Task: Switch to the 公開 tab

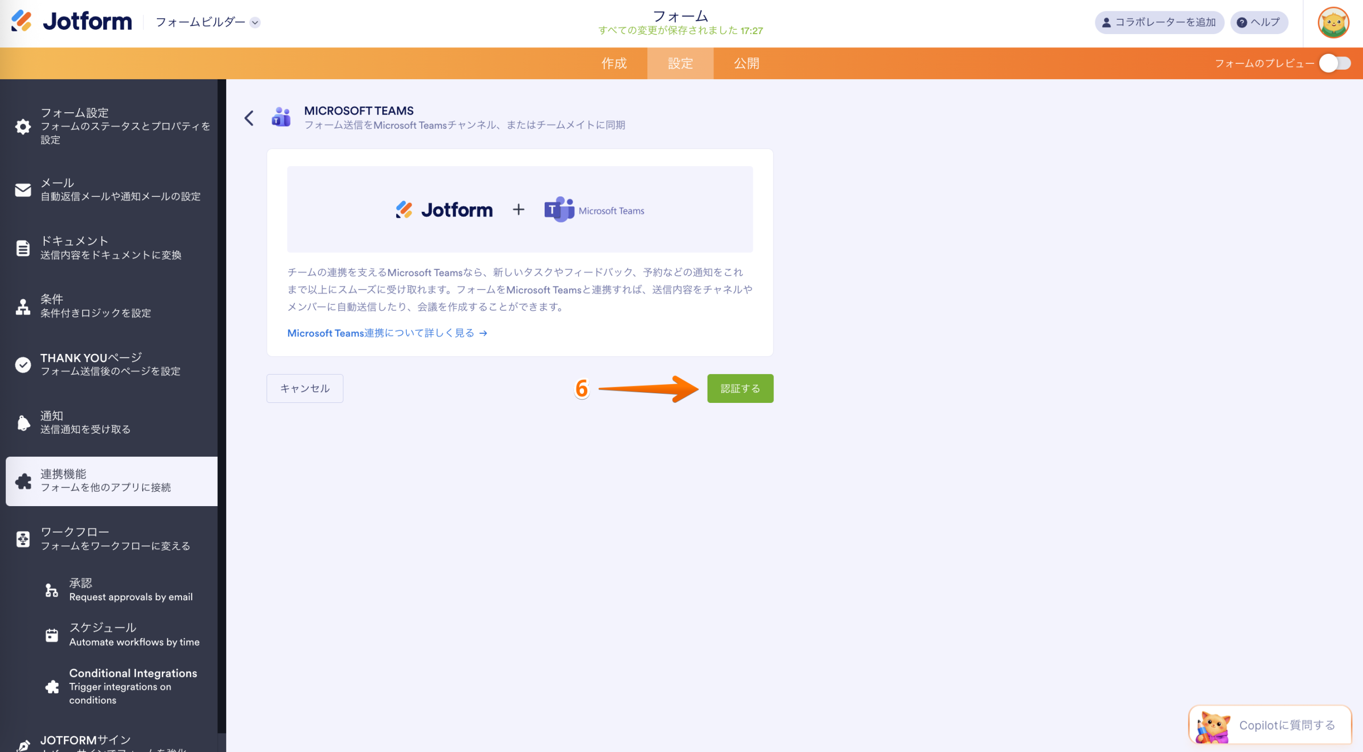Action: (746, 63)
